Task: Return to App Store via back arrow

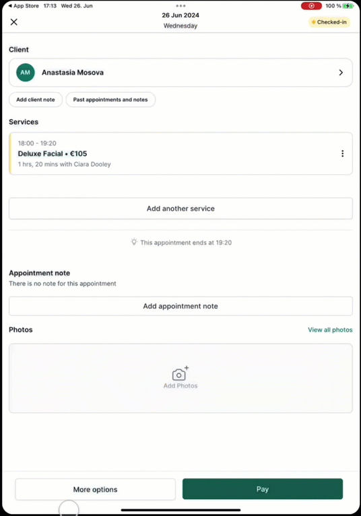Action: [x=24, y=6]
